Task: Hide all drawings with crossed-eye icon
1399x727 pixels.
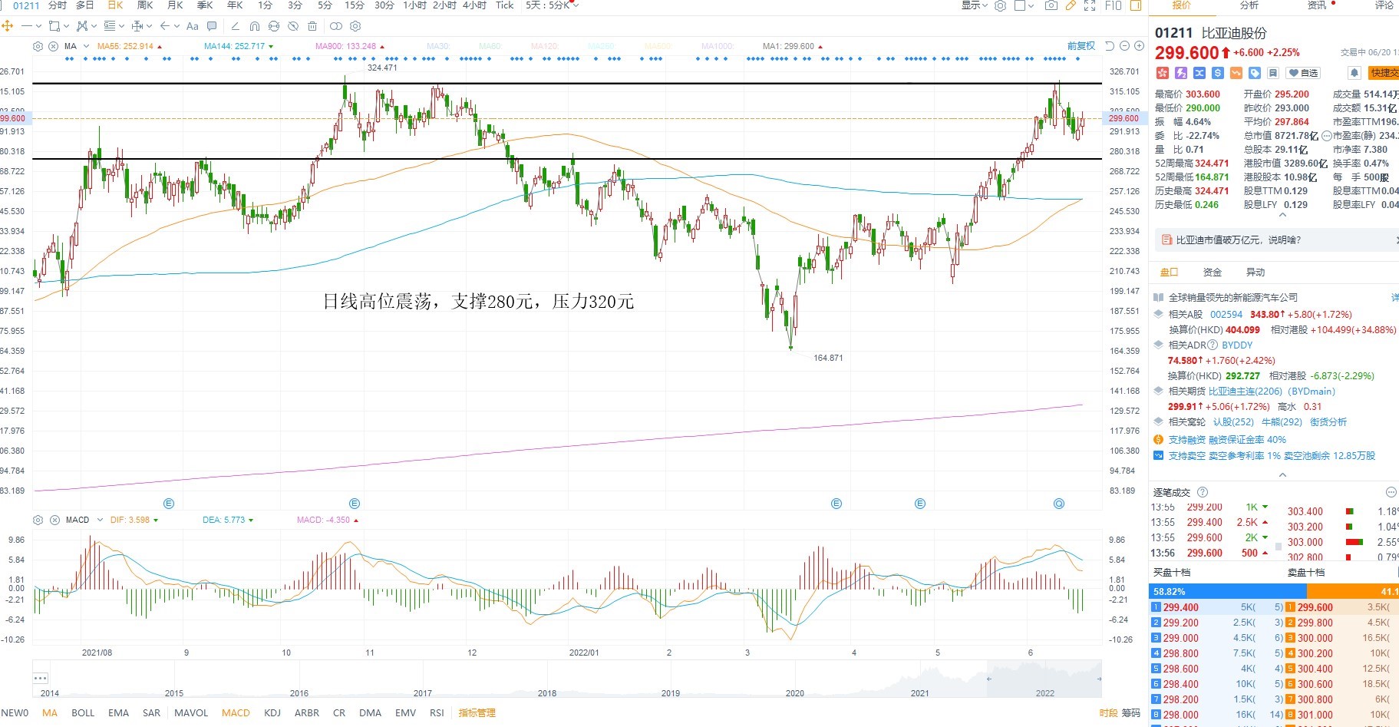Action: coord(293,26)
